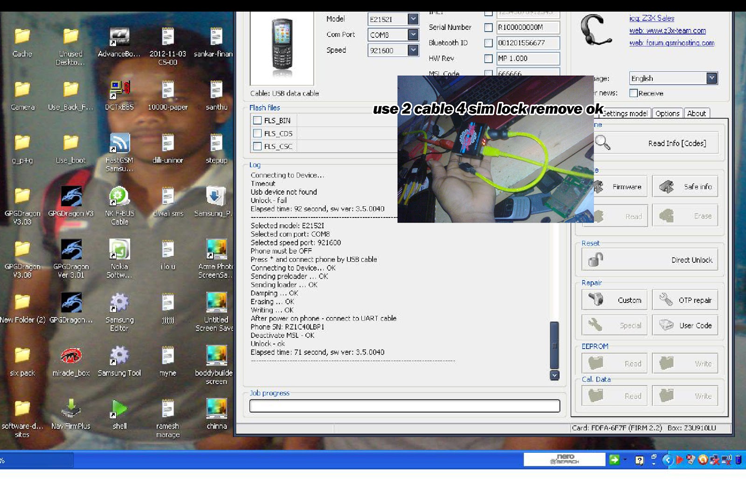
Task: Open the forum.gsmhosting.com link
Action: click(x=672, y=43)
